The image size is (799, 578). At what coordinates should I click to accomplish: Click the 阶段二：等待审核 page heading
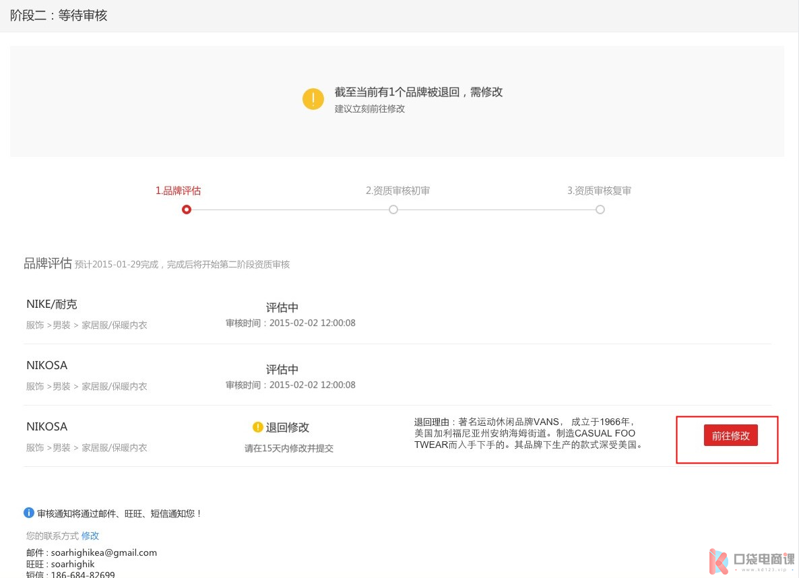[59, 15]
